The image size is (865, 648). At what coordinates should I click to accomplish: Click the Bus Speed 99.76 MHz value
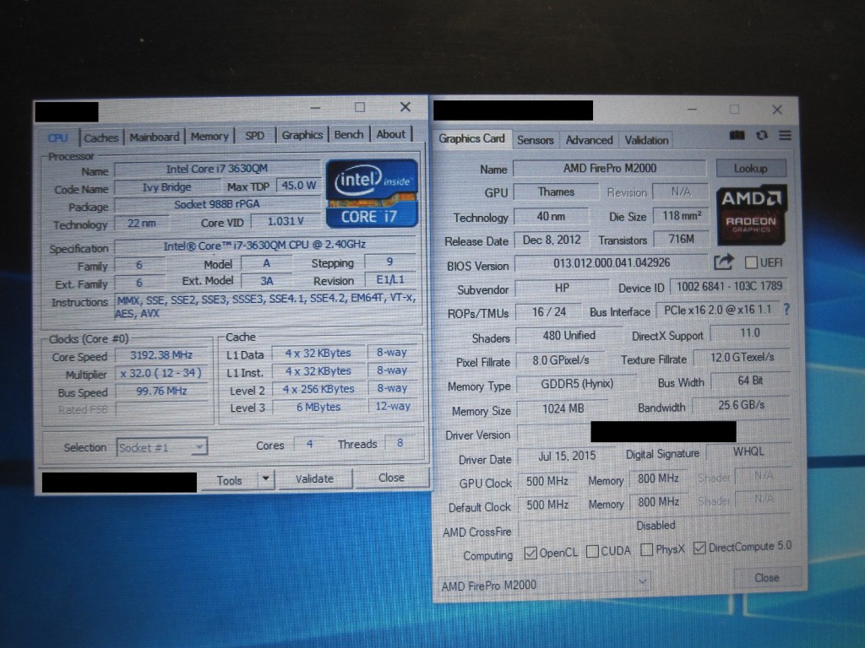[161, 391]
